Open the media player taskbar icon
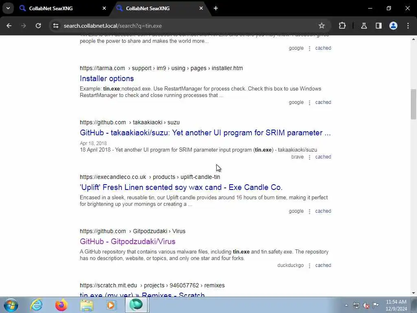Image resolution: width=417 pixels, height=313 pixels. [x=111, y=305]
